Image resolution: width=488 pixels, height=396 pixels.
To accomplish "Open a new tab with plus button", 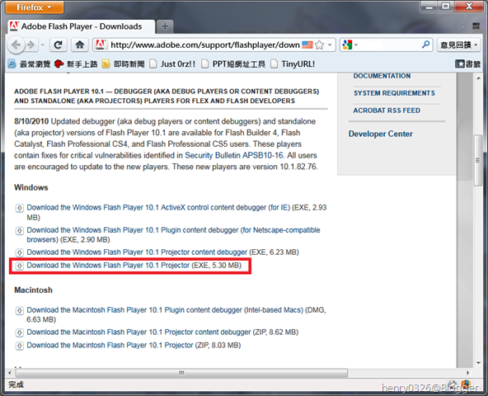I will click(165, 26).
